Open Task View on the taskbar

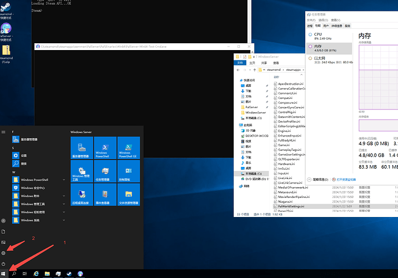pyautogui.click(x=25, y=274)
